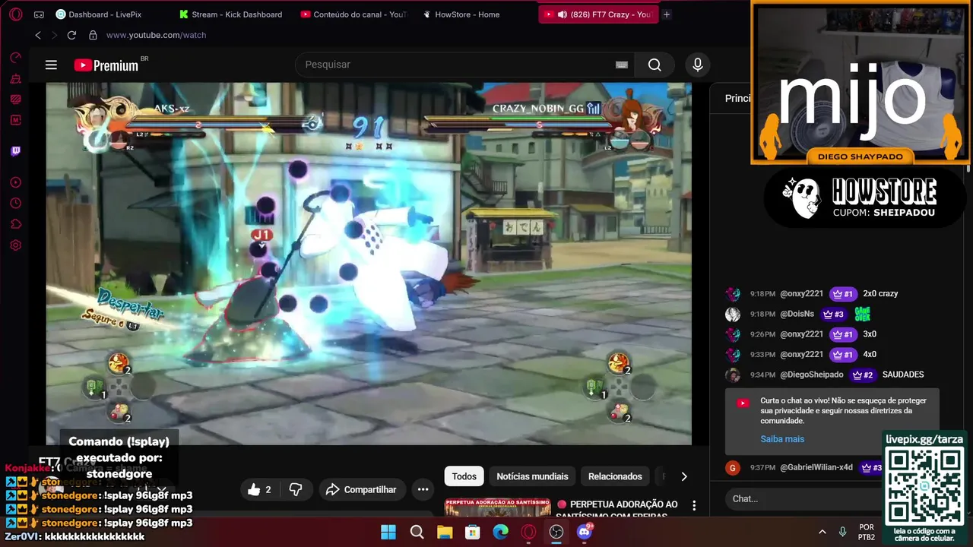
Task: Open the GX Corner gamepad icon
Action: 39,14
